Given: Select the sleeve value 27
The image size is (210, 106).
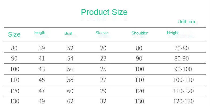Looking at the screenshot, I should tap(103, 80).
